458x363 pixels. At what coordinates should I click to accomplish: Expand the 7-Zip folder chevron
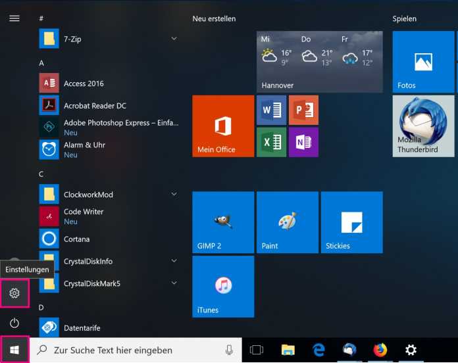tap(174, 39)
